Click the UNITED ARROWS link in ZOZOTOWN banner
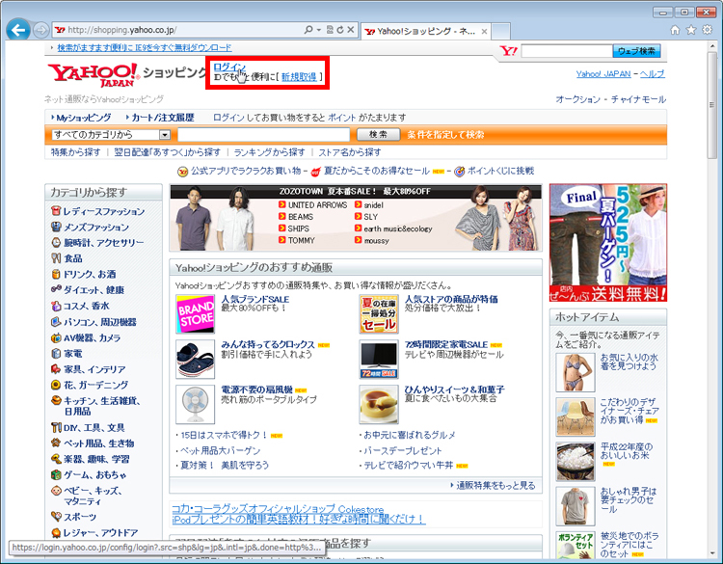Image resolution: width=723 pixels, height=564 pixels. 317,204
